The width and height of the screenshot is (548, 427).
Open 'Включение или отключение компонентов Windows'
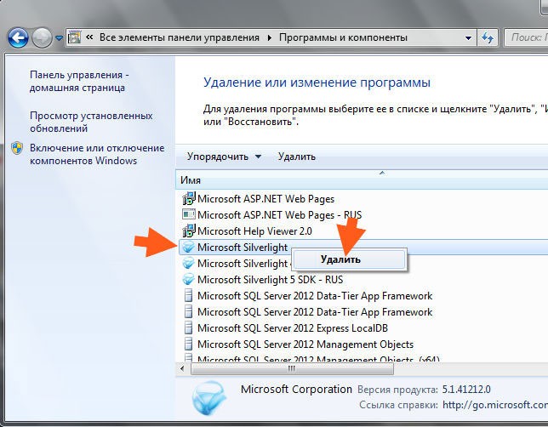click(97, 154)
